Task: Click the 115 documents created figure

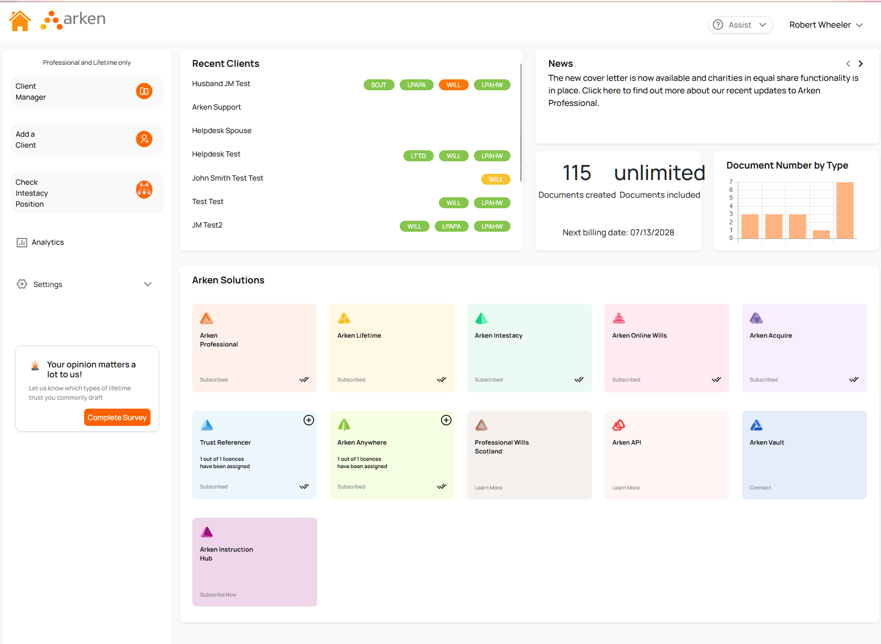Action: click(577, 173)
